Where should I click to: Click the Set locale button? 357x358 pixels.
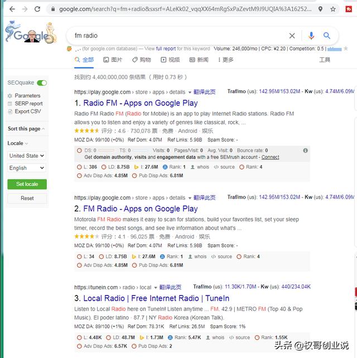coord(27,184)
